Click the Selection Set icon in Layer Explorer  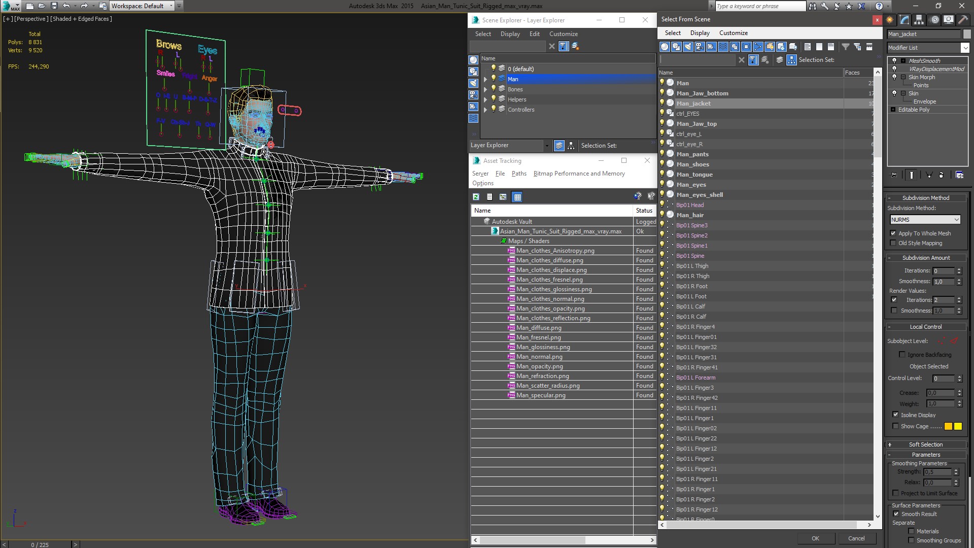click(571, 145)
